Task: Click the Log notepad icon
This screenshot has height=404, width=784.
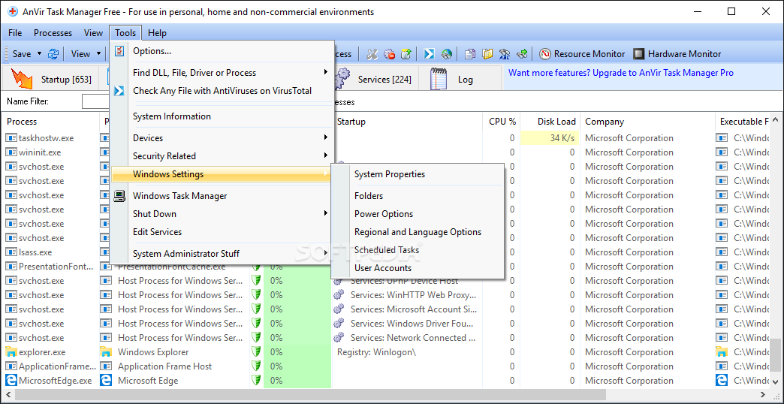Action: 439,79
